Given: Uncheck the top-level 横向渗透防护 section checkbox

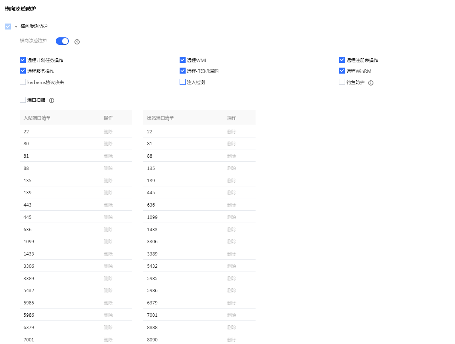Looking at the screenshot, I should tap(8, 27).
